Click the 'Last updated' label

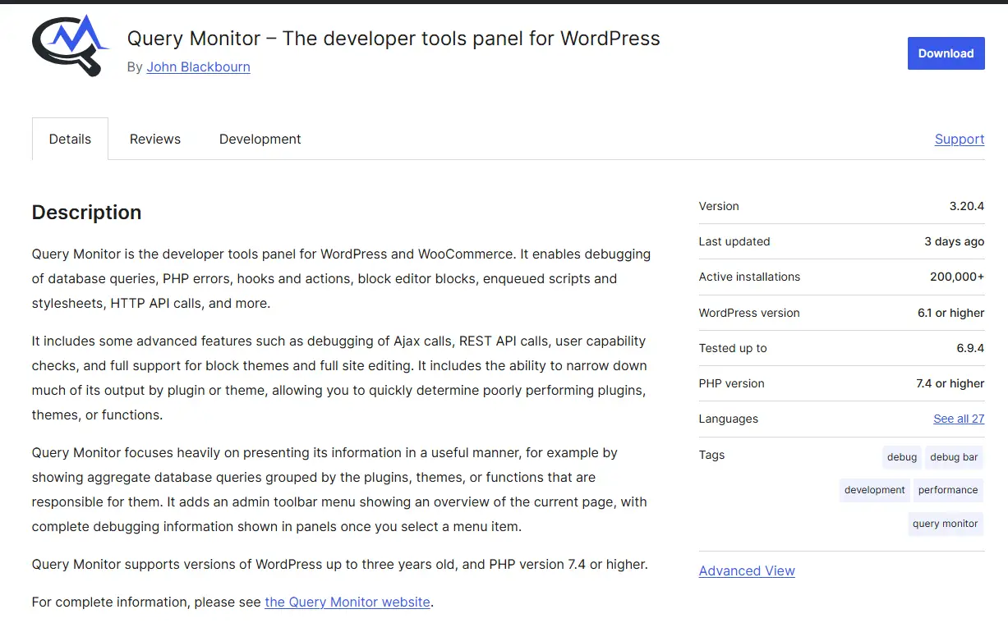click(x=734, y=241)
